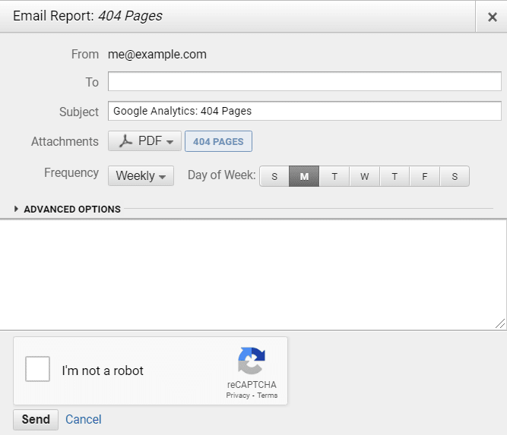The width and height of the screenshot is (507, 435).
Task: Click the reCAPTCHA logo icon
Action: pyautogui.click(x=252, y=361)
